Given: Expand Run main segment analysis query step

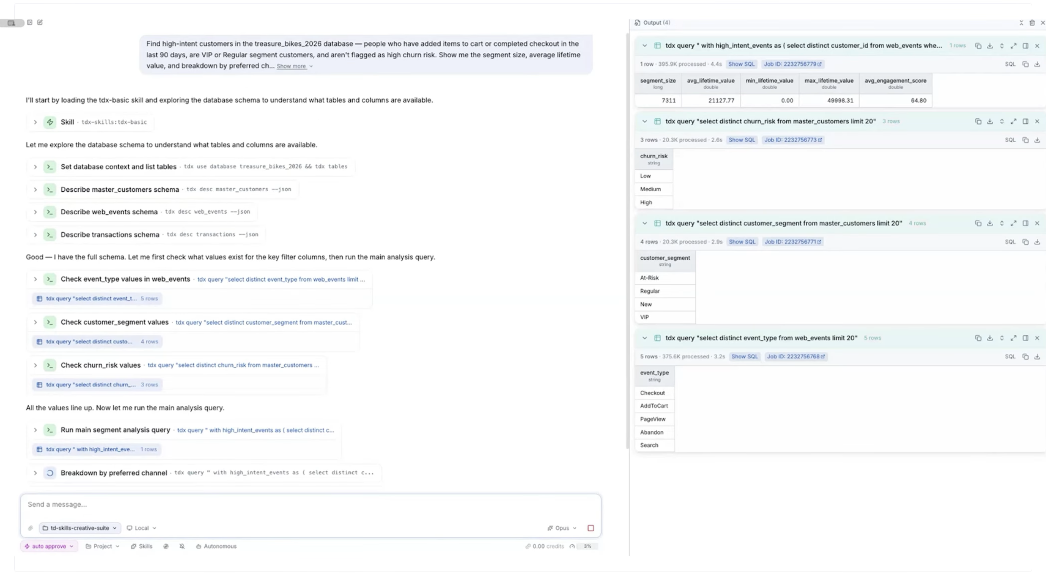Looking at the screenshot, I should [x=35, y=430].
